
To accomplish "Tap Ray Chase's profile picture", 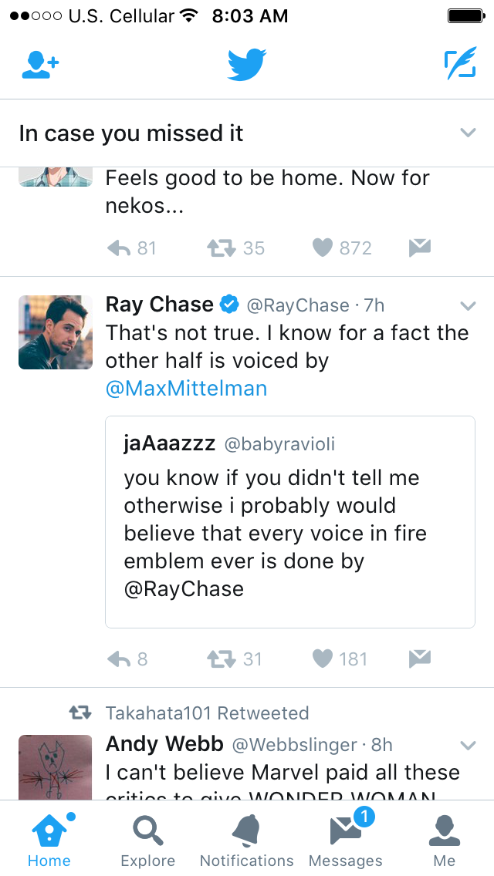I will [x=56, y=332].
